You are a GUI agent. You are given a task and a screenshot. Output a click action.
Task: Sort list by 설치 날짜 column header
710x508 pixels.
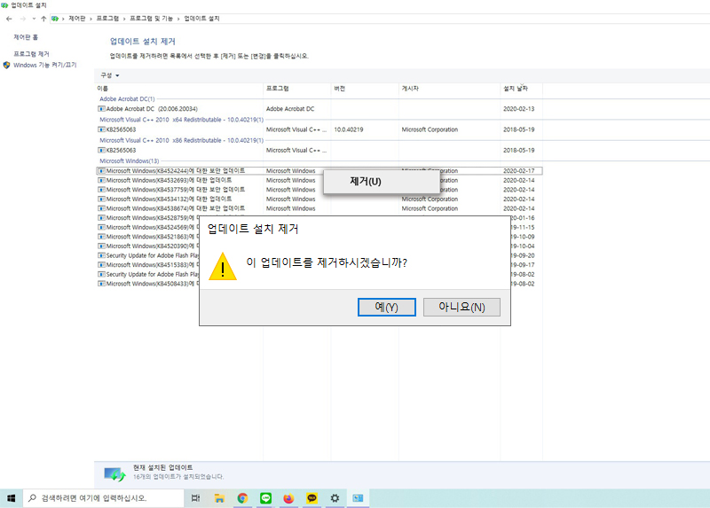click(515, 89)
